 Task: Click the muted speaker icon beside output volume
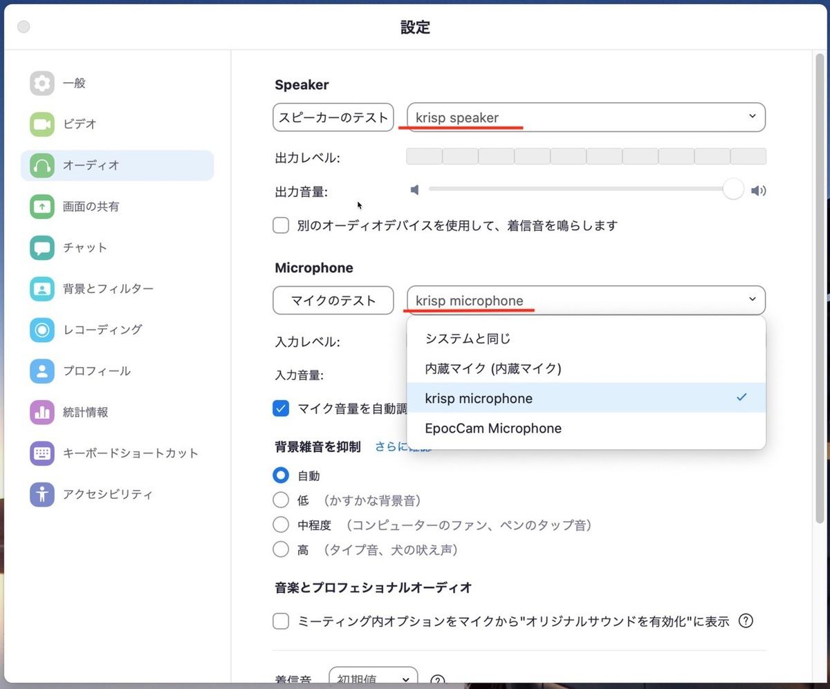[x=414, y=190]
